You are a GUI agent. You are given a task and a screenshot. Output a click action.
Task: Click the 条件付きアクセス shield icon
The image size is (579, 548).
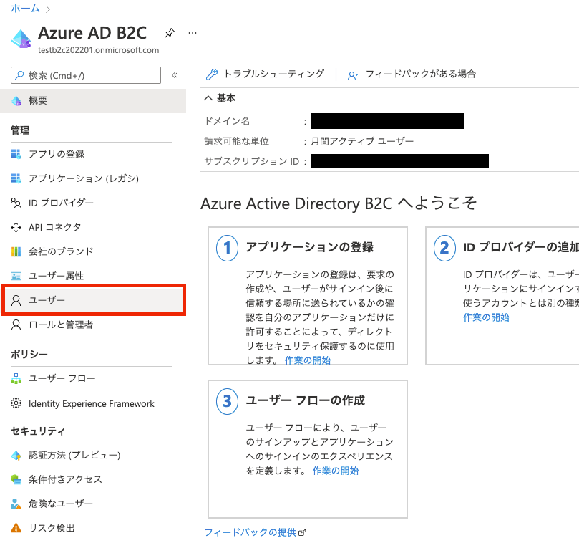pyautogui.click(x=16, y=479)
